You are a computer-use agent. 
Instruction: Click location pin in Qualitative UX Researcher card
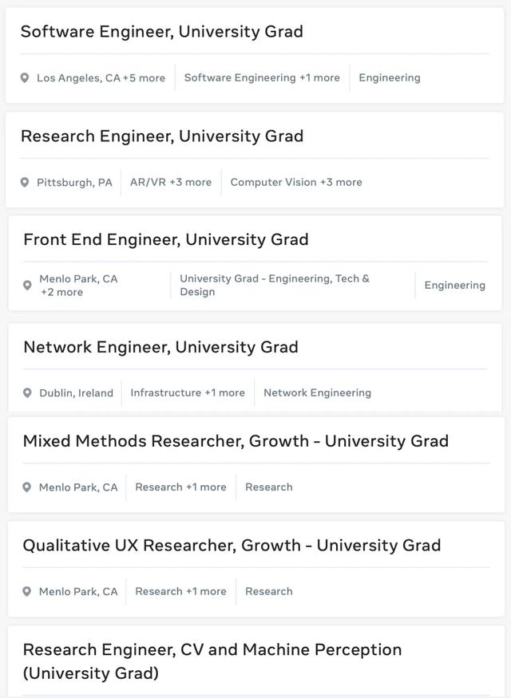click(26, 592)
